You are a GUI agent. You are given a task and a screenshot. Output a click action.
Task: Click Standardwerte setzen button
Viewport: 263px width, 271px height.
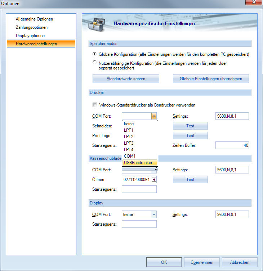[126, 79]
